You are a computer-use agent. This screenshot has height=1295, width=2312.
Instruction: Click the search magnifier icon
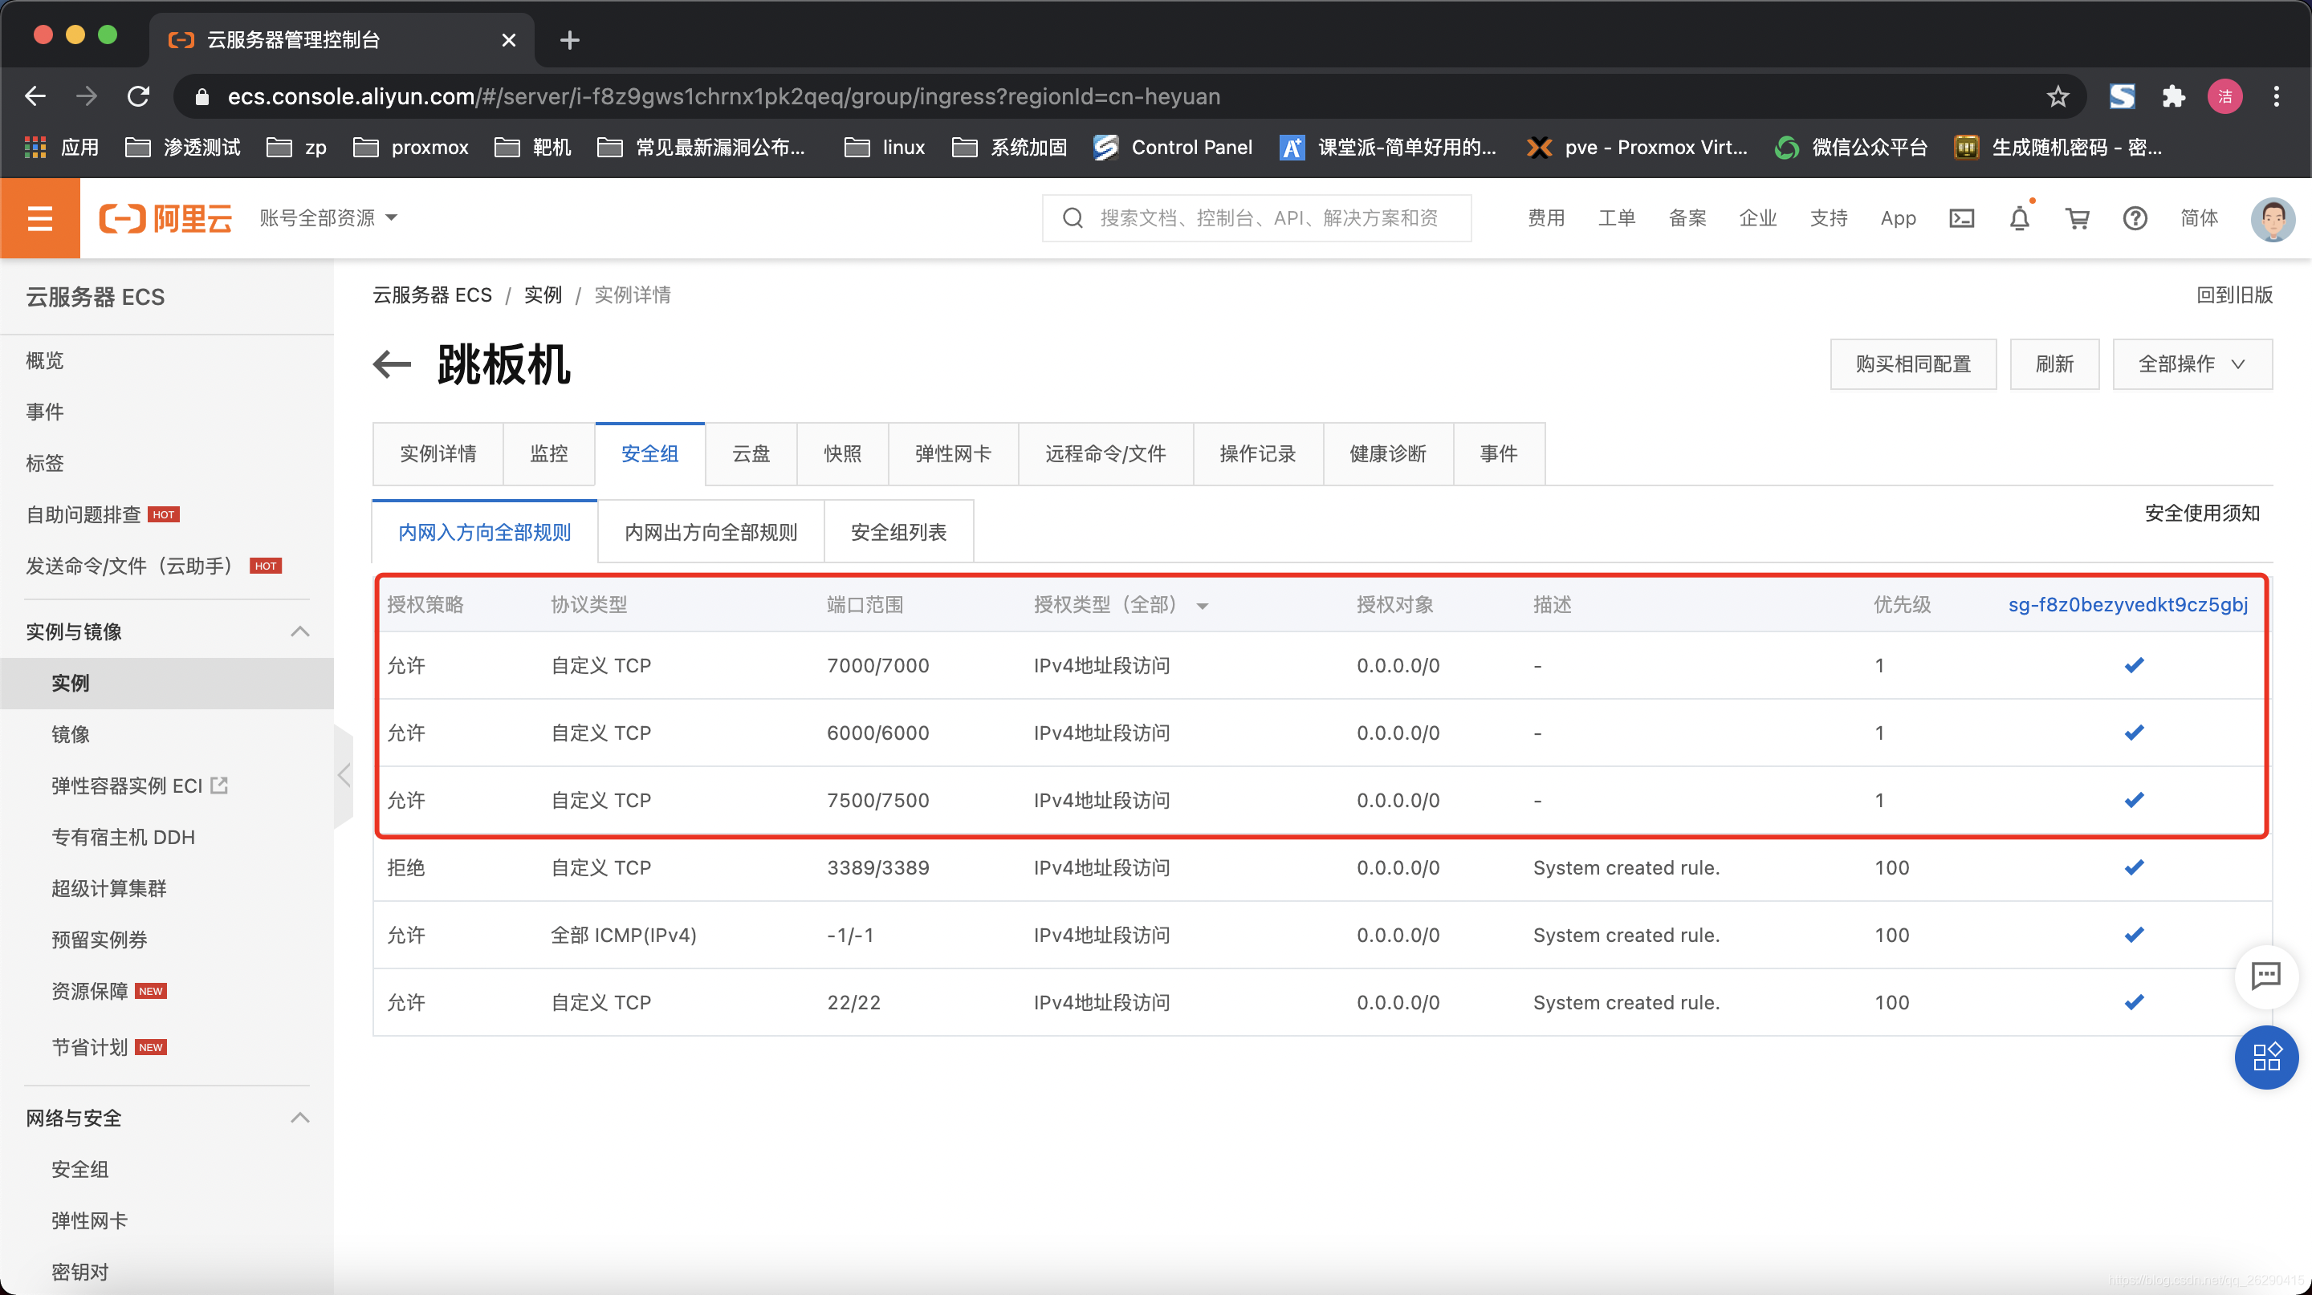[1073, 218]
